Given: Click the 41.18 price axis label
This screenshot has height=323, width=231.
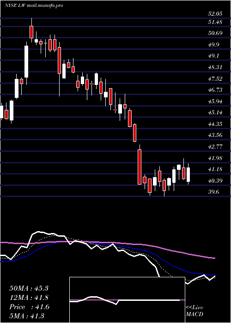Looking at the screenshot, I should (215, 169).
